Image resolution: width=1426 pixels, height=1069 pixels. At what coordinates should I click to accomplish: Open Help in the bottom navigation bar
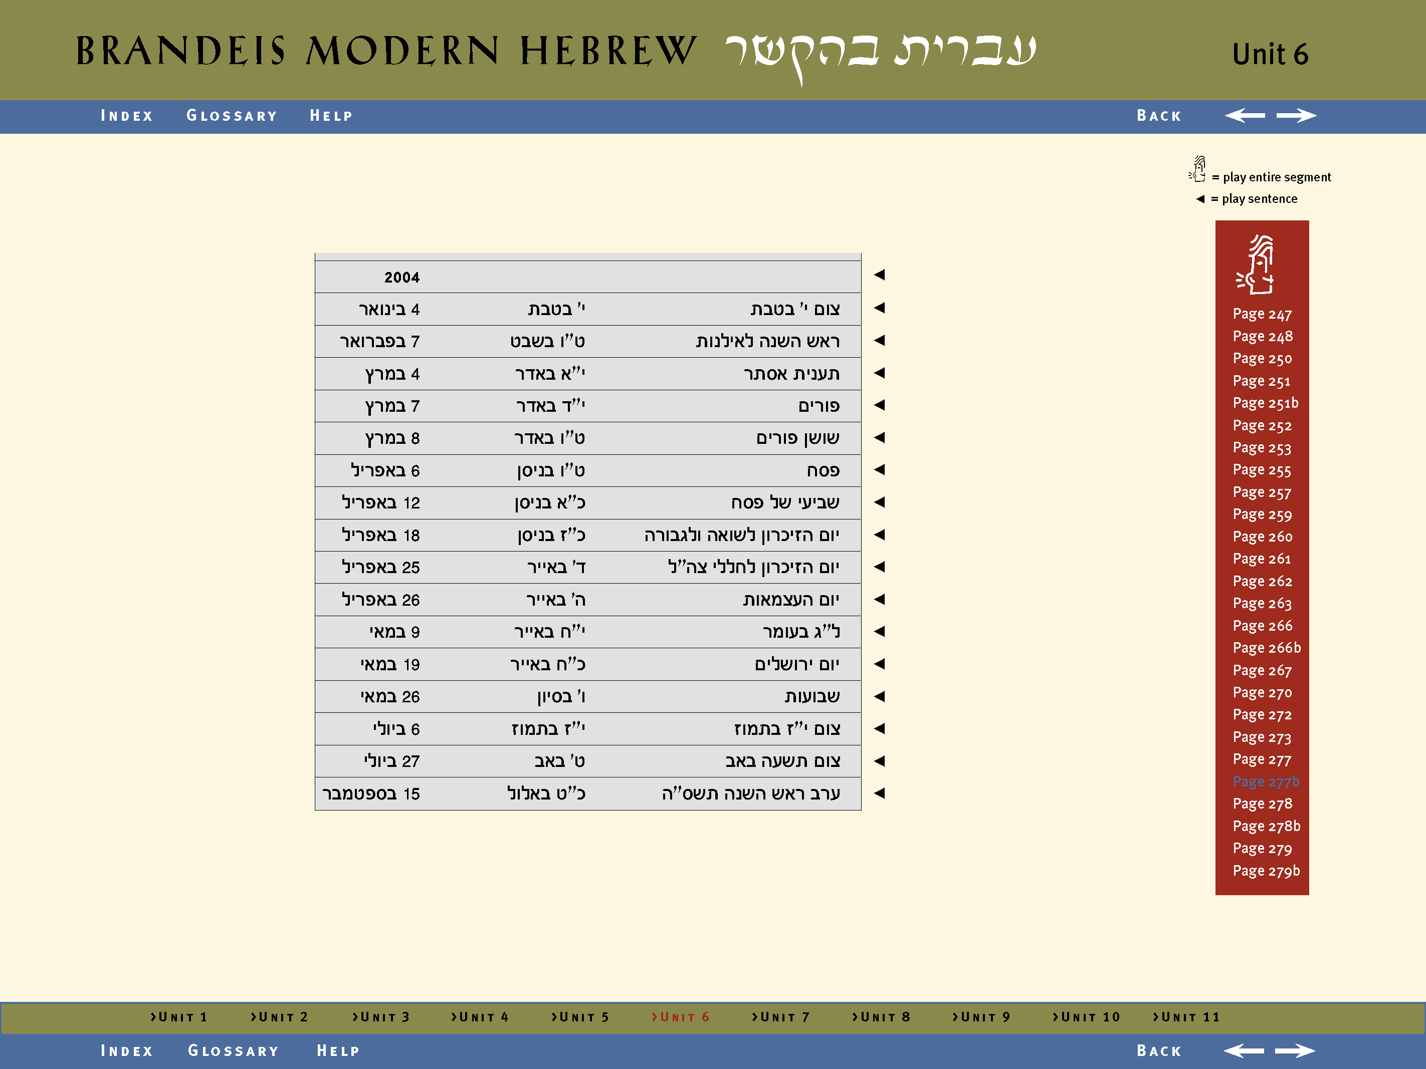point(338,1051)
